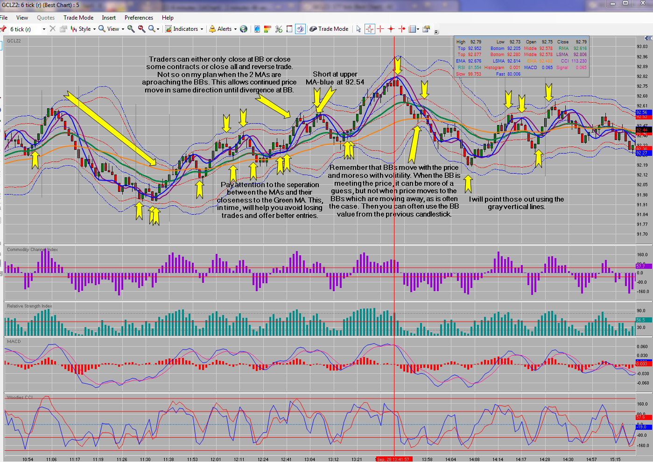The image size is (653, 462).
Task: Open the View menu in menu bar
Action: (x=22, y=18)
